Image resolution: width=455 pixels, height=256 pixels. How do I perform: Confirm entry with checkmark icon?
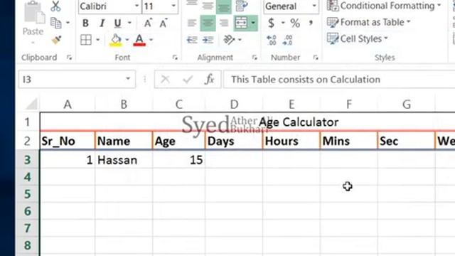[x=188, y=79]
